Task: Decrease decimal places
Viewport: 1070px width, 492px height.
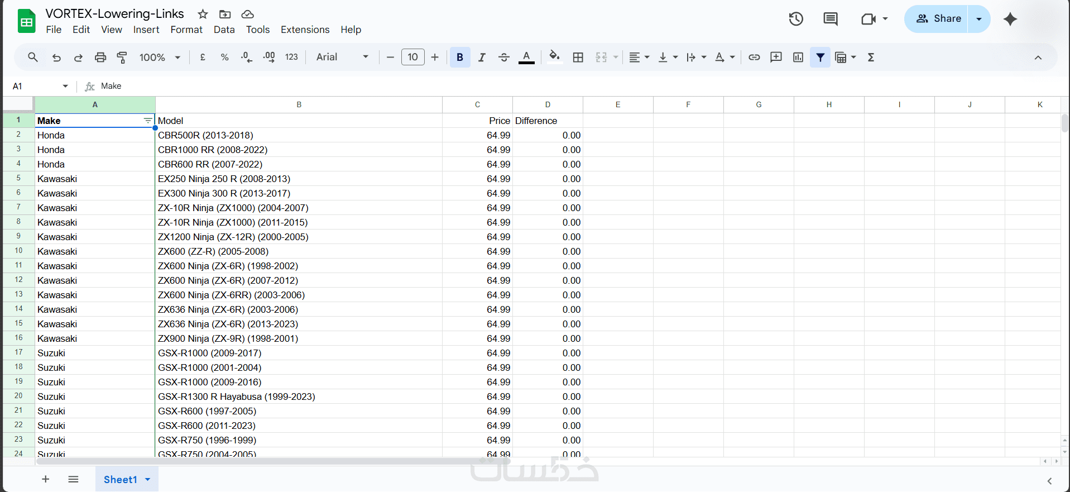Action: click(246, 57)
